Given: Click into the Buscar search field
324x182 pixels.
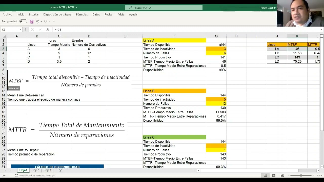Looking at the screenshot, I should tap(164, 8).
